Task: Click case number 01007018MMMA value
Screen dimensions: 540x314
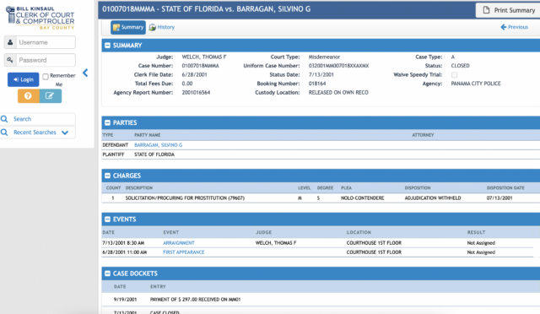Action: tap(200, 66)
